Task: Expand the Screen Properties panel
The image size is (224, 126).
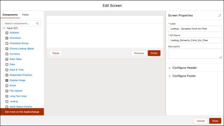Action: pyautogui.click(x=220, y=15)
